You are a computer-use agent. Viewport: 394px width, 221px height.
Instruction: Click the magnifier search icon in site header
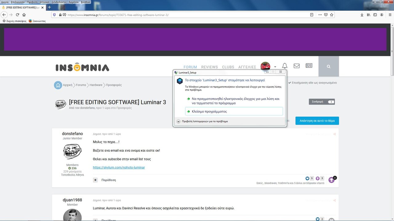point(328,66)
